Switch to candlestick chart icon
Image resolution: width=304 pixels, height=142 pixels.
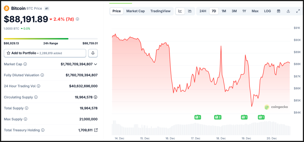[190, 11]
